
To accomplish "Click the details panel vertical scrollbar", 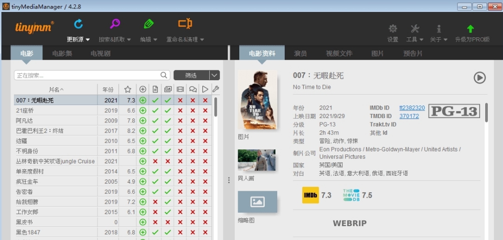I will click(487, 113).
